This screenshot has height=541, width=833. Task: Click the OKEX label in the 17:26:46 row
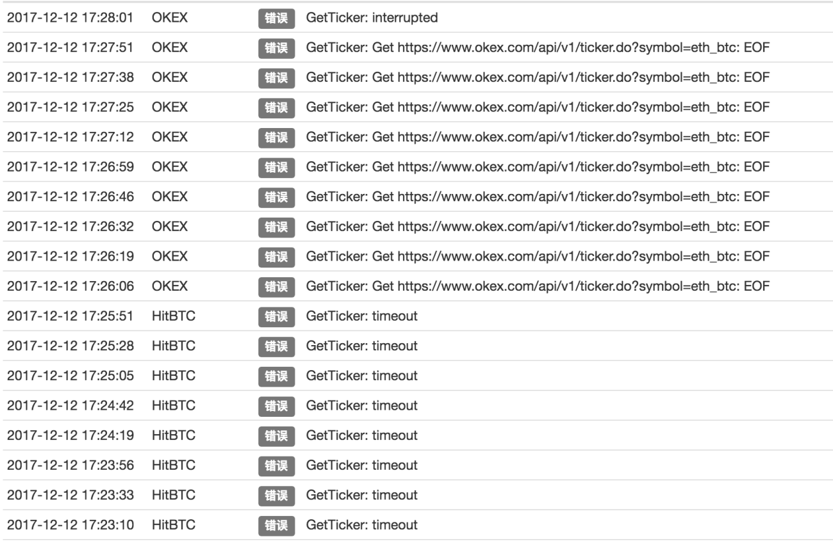point(170,197)
